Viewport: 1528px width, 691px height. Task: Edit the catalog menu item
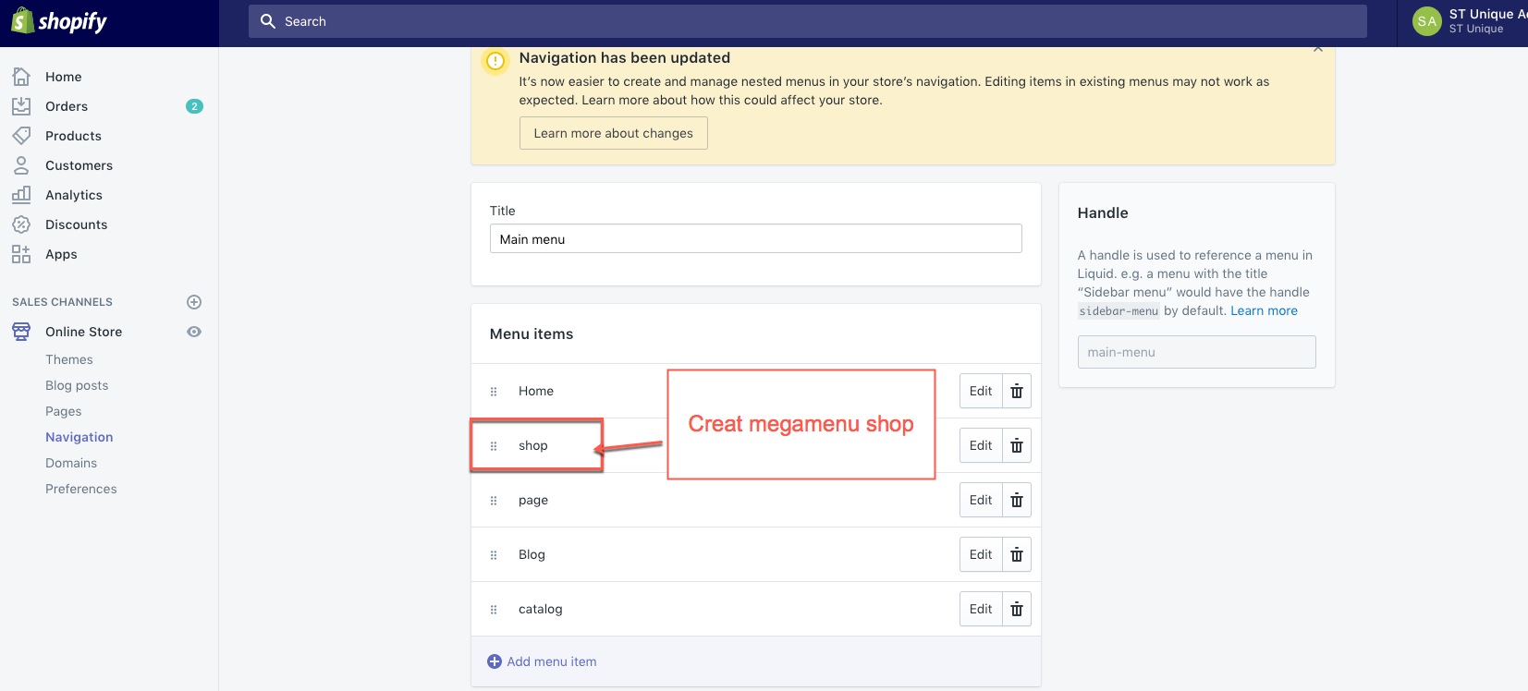[981, 609]
